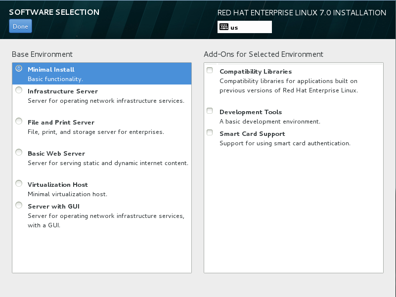Click the 'Development Tools' add-on label
Screen dimensions: 396x297
(x=251, y=112)
